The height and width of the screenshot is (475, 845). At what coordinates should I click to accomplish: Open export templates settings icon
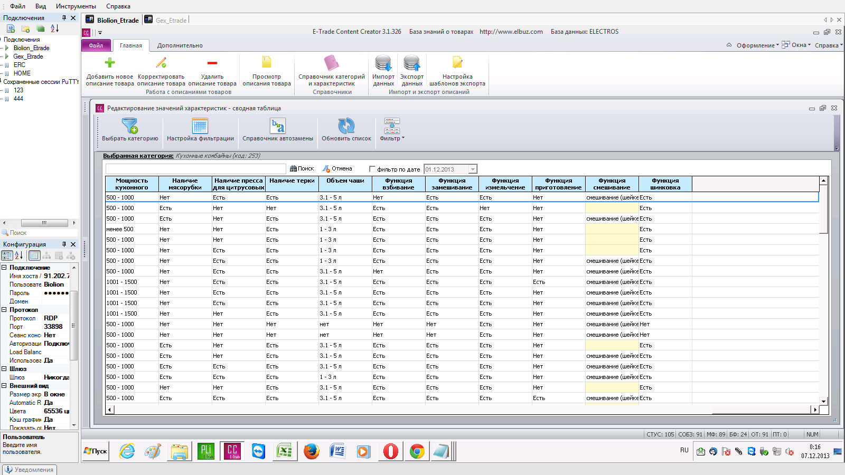(457, 63)
